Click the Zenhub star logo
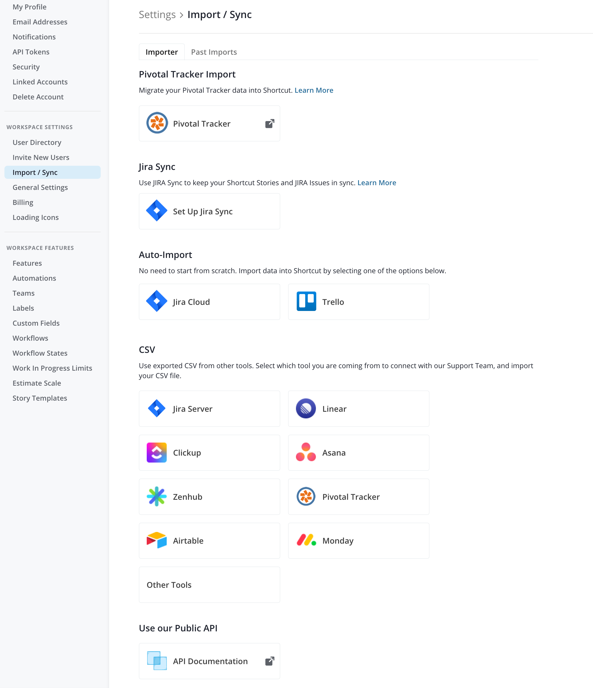Screen dimensions: 593x688 (156, 496)
